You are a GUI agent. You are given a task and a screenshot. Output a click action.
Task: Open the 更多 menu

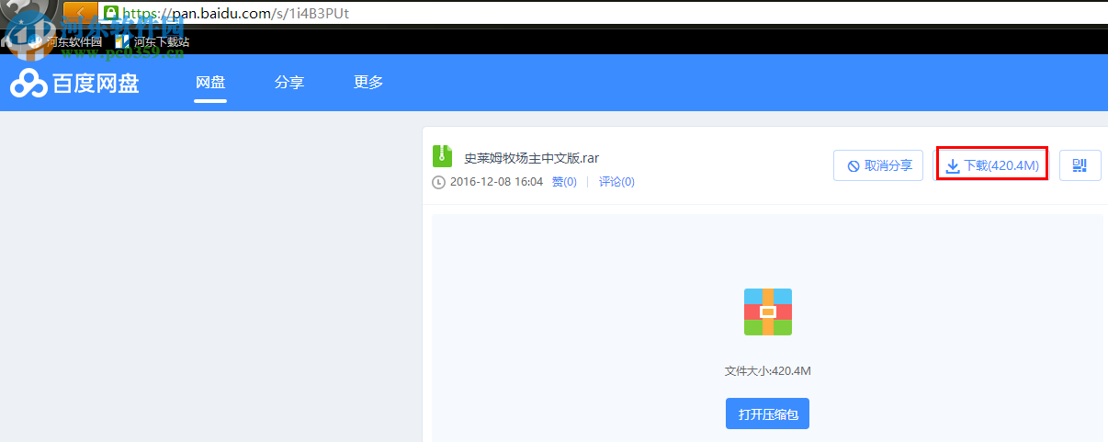[368, 83]
